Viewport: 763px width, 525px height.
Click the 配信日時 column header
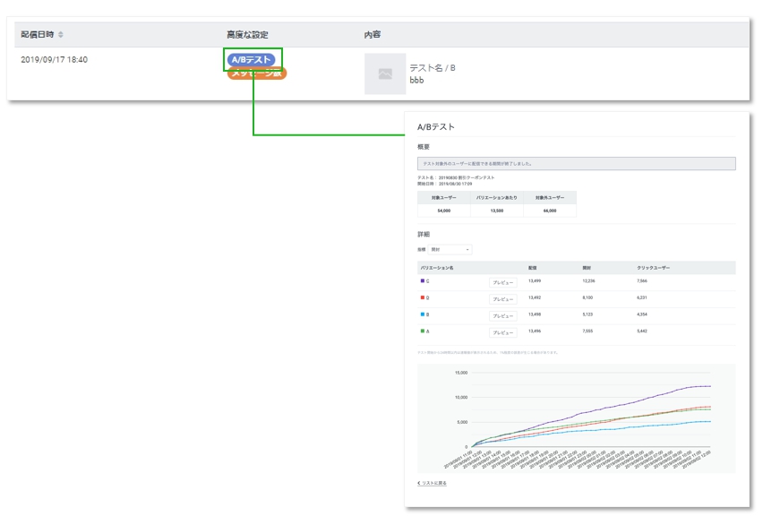coord(38,34)
